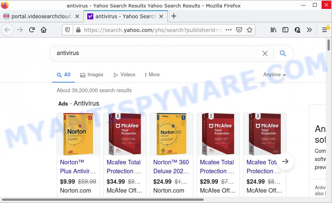Switch to the portal.videosearchcloud tab
This screenshot has height=203, width=332.
(x=42, y=16)
